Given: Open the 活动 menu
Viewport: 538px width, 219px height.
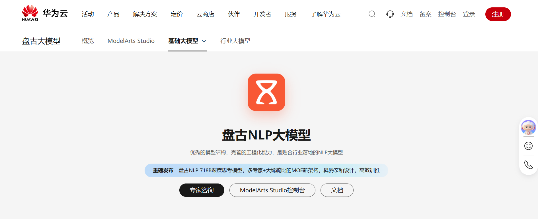Looking at the screenshot, I should coord(88,14).
